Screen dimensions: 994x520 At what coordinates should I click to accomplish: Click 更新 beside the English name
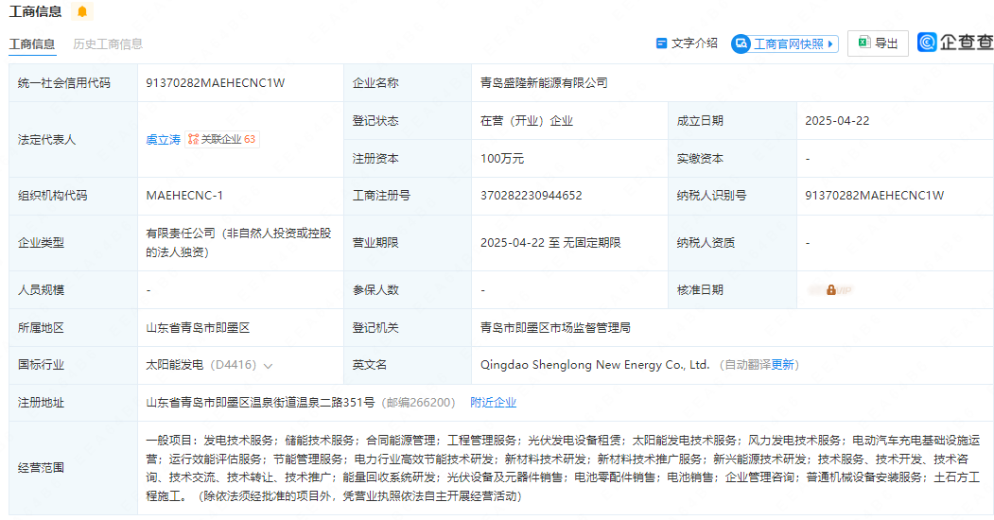(783, 365)
